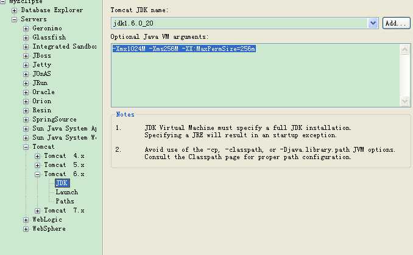Select JBoss in the tree
Viewport: 413px width, 255px height.
41,55
